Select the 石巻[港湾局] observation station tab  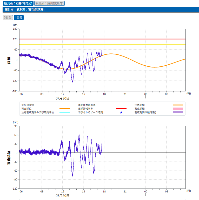click(x=18, y=3)
